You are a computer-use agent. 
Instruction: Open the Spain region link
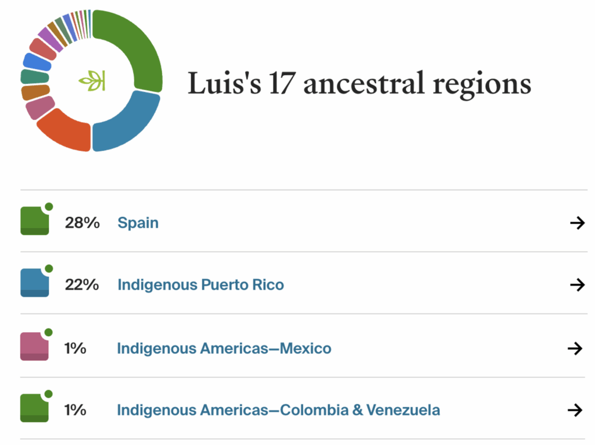pyautogui.click(x=138, y=223)
